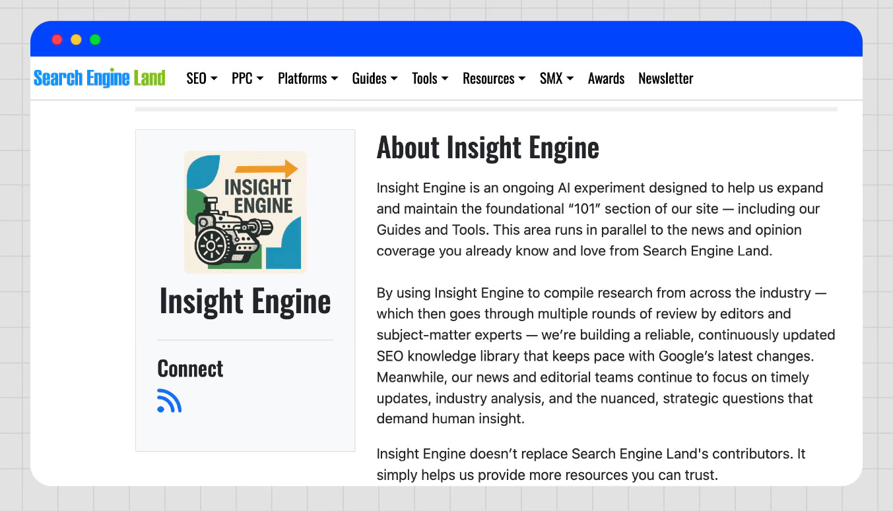The image size is (893, 511).
Task: Click the Insight Engine author name link
Action: [x=245, y=301]
